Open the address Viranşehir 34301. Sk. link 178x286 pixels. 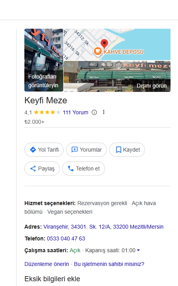pyautogui.click(x=103, y=227)
